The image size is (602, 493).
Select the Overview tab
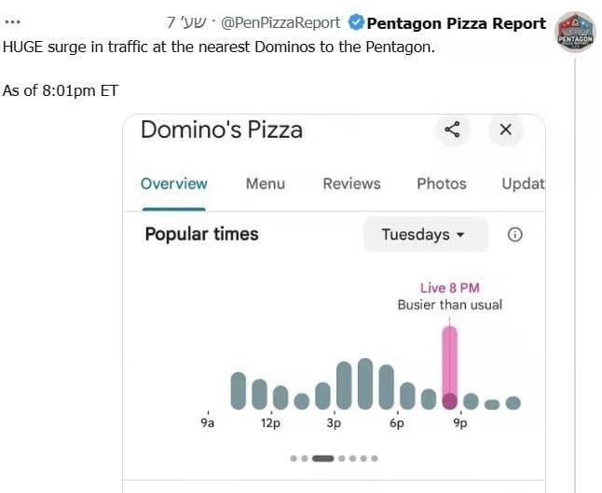174,184
